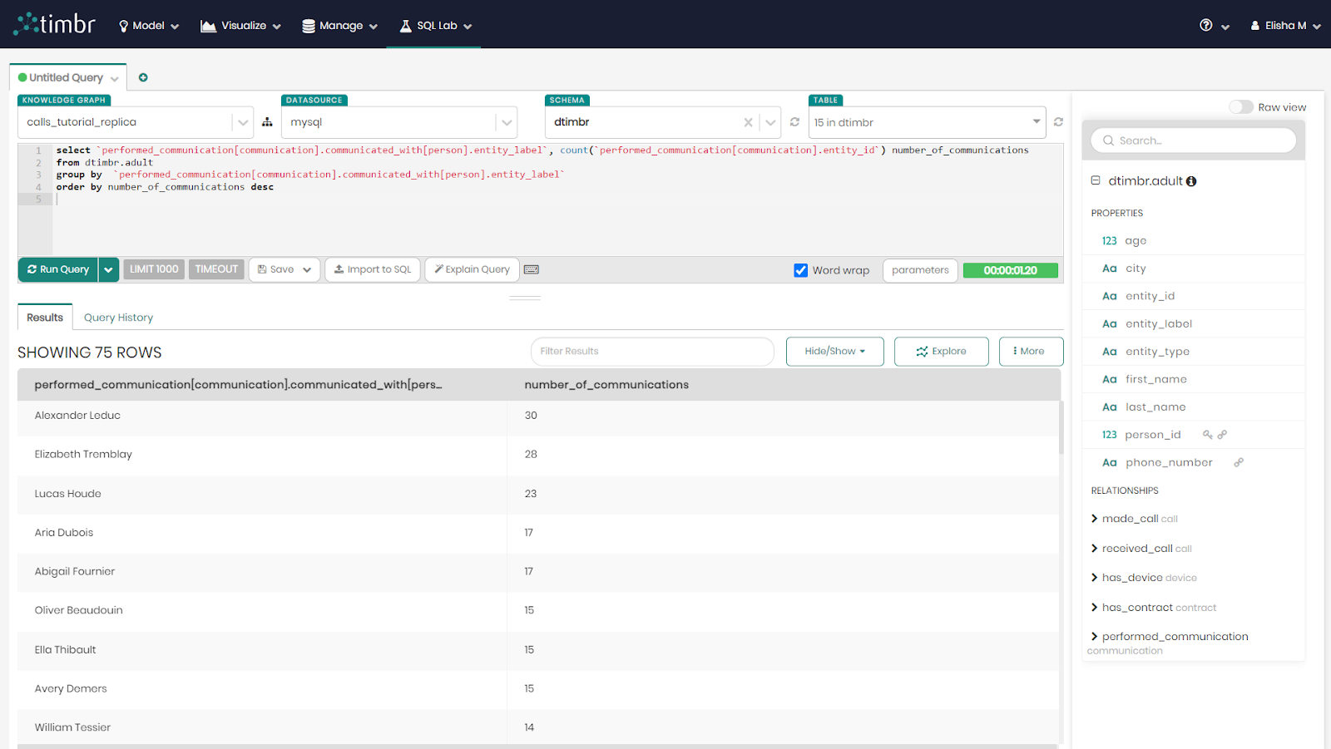Click the add new query tab plus icon

143,77
